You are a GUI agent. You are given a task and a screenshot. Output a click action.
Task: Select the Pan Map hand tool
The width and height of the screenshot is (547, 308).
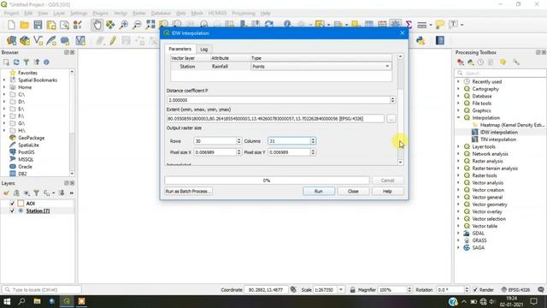tap(97, 25)
